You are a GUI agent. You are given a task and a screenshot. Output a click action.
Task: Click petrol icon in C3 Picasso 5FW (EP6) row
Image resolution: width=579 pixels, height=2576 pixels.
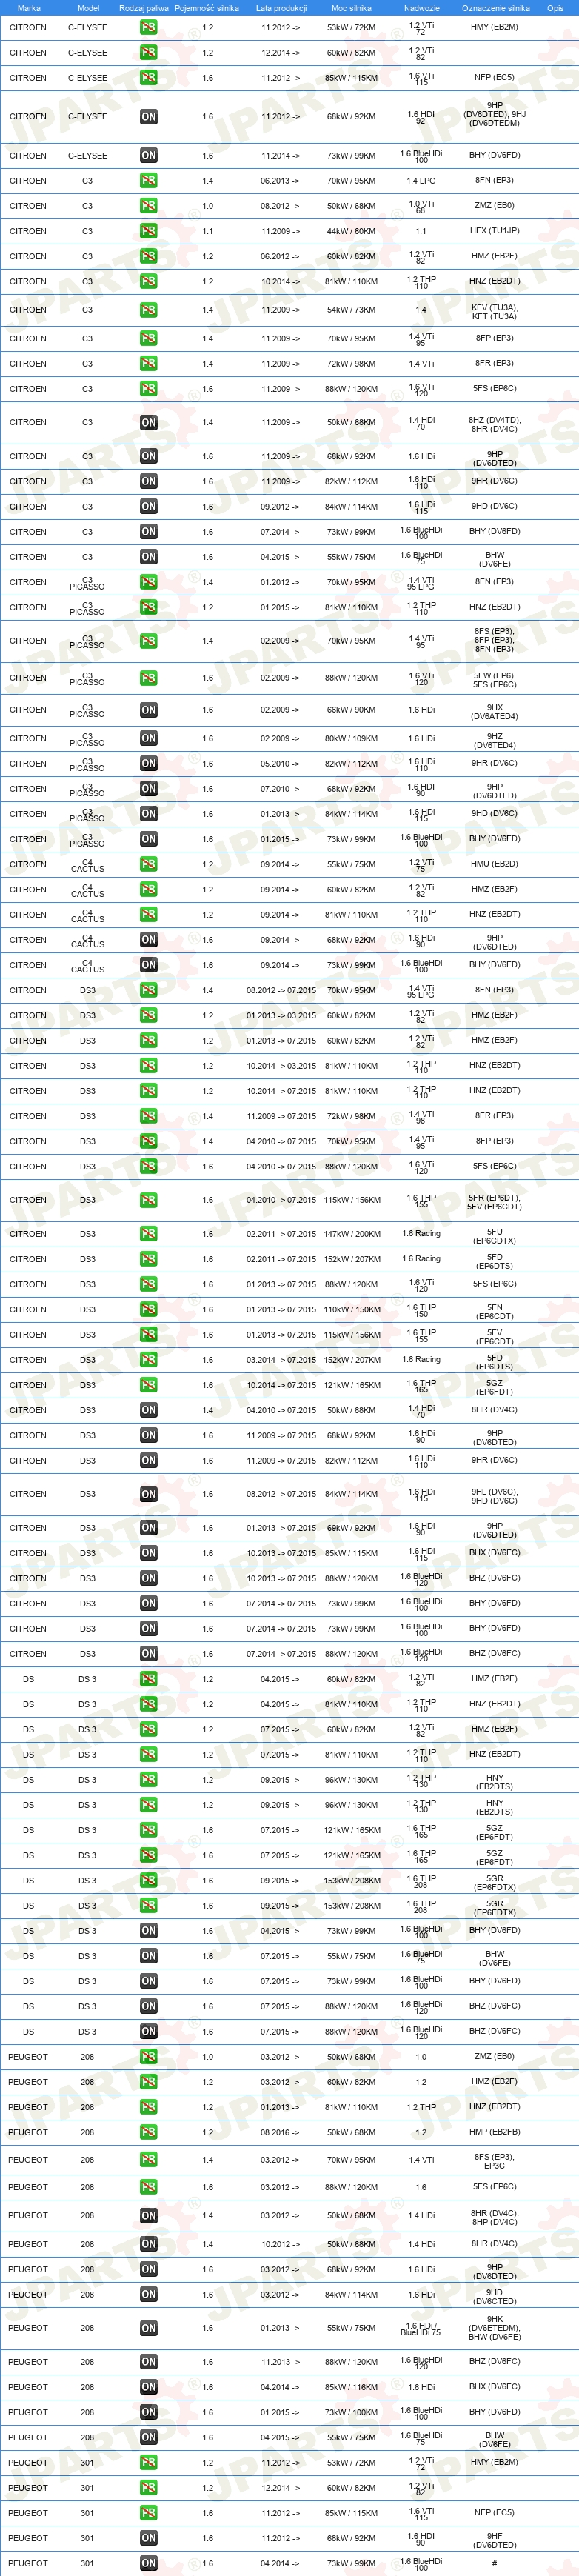coord(148,678)
